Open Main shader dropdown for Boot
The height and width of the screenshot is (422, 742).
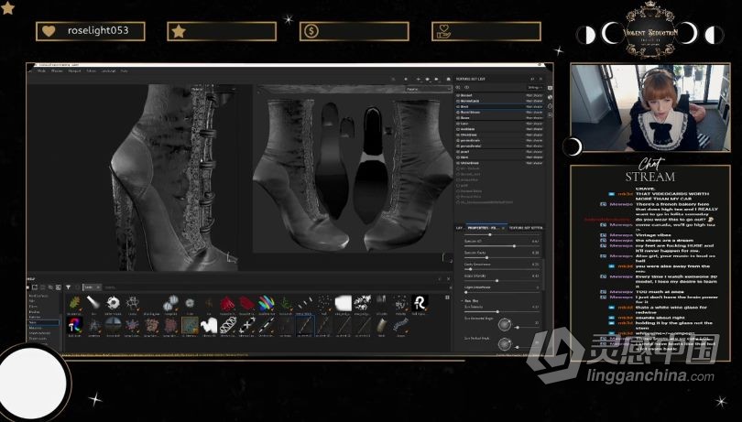[x=534, y=107]
